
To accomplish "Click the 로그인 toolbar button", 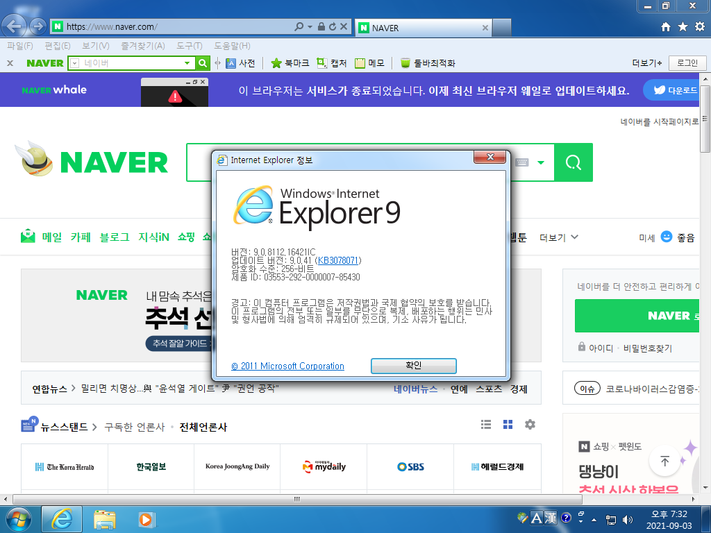I will pos(687,63).
